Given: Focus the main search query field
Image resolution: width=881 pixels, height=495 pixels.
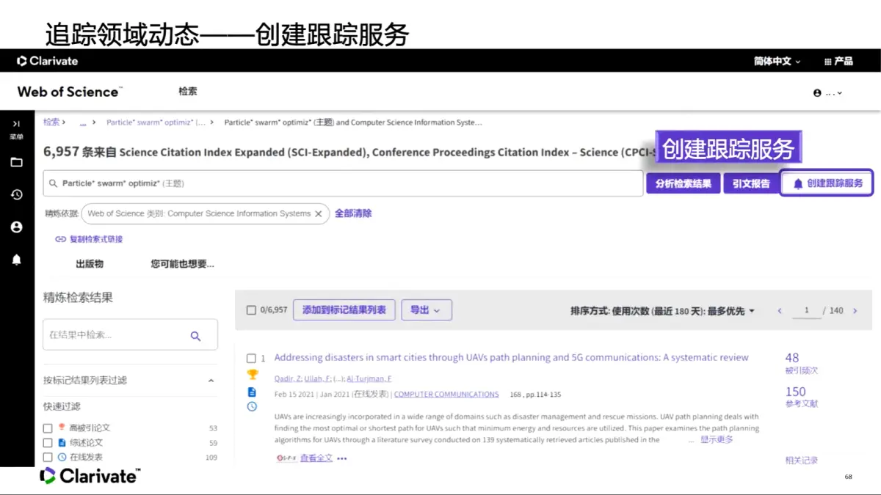Looking at the screenshot, I should (343, 183).
